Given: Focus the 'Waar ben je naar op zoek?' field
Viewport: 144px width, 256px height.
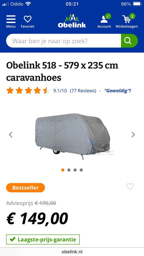Looking at the screenshot, I should tap(63, 41).
